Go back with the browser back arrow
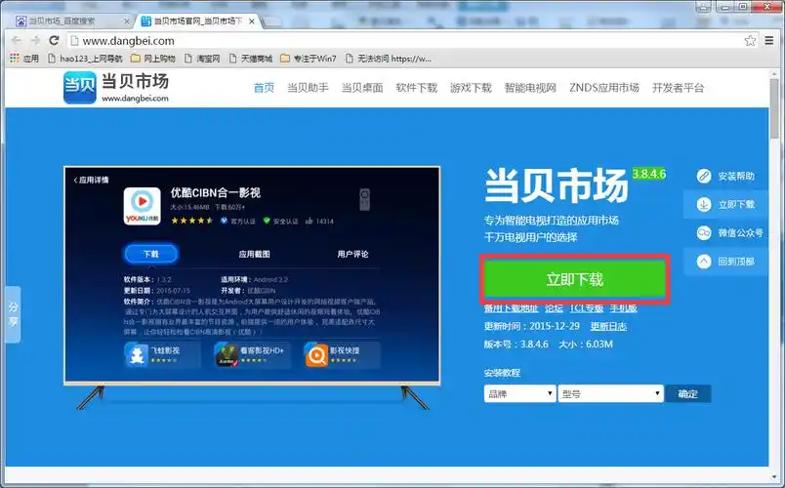Screen dimensions: 785x488 17,41
